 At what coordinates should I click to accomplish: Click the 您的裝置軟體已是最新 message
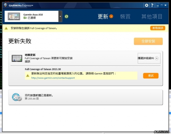tap(39, 95)
